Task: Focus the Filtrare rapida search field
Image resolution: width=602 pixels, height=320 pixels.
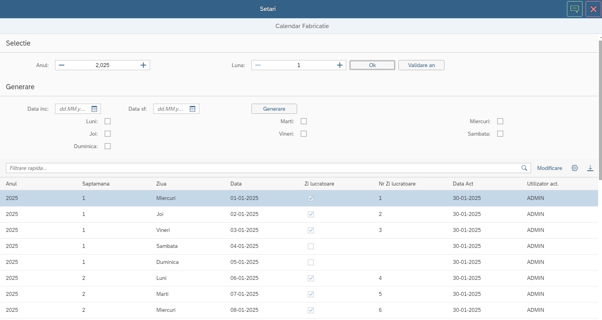Action: click(264, 168)
